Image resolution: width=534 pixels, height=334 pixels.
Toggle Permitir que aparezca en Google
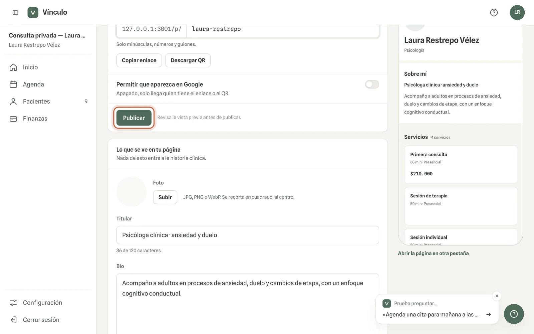click(372, 85)
